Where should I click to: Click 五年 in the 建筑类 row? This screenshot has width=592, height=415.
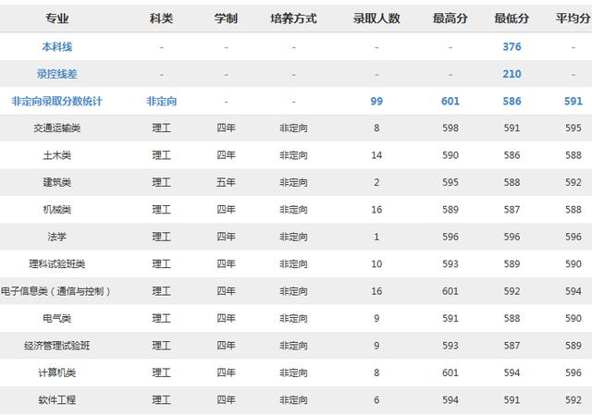click(226, 183)
